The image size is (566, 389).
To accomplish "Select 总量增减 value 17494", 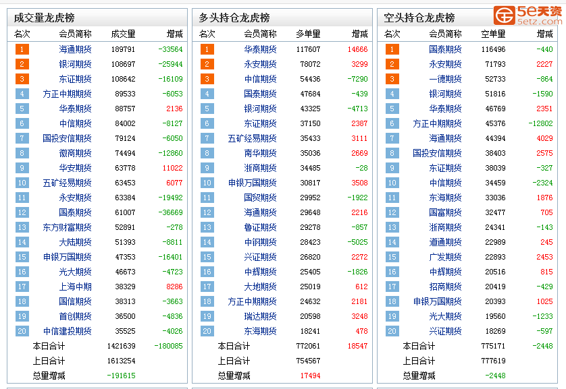I will (311, 376).
